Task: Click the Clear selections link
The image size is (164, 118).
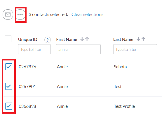Action: tap(88, 15)
